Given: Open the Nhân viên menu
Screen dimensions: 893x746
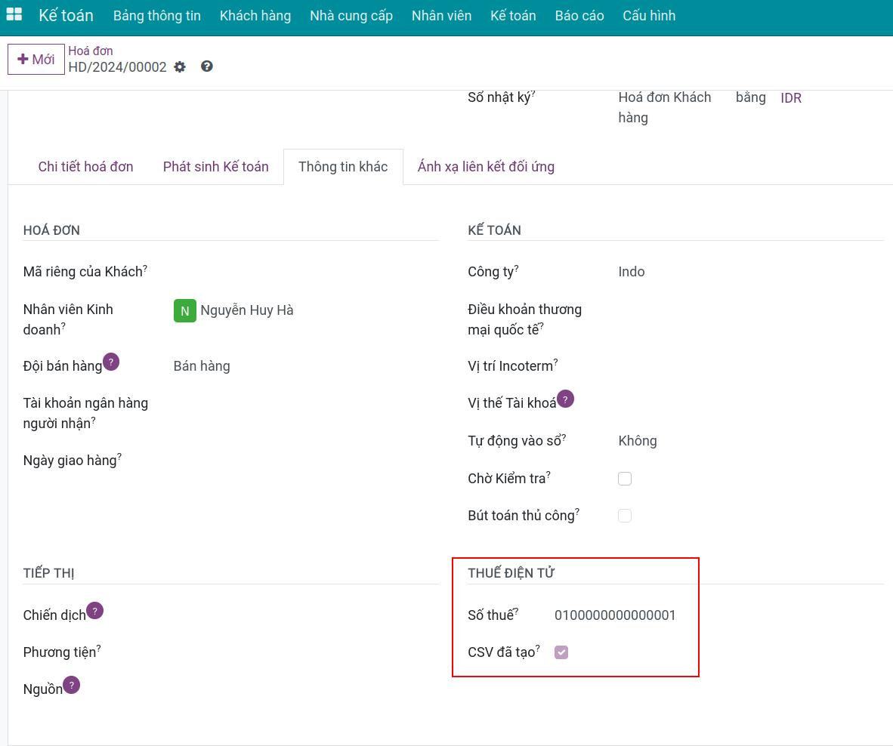Looking at the screenshot, I should click(x=442, y=15).
